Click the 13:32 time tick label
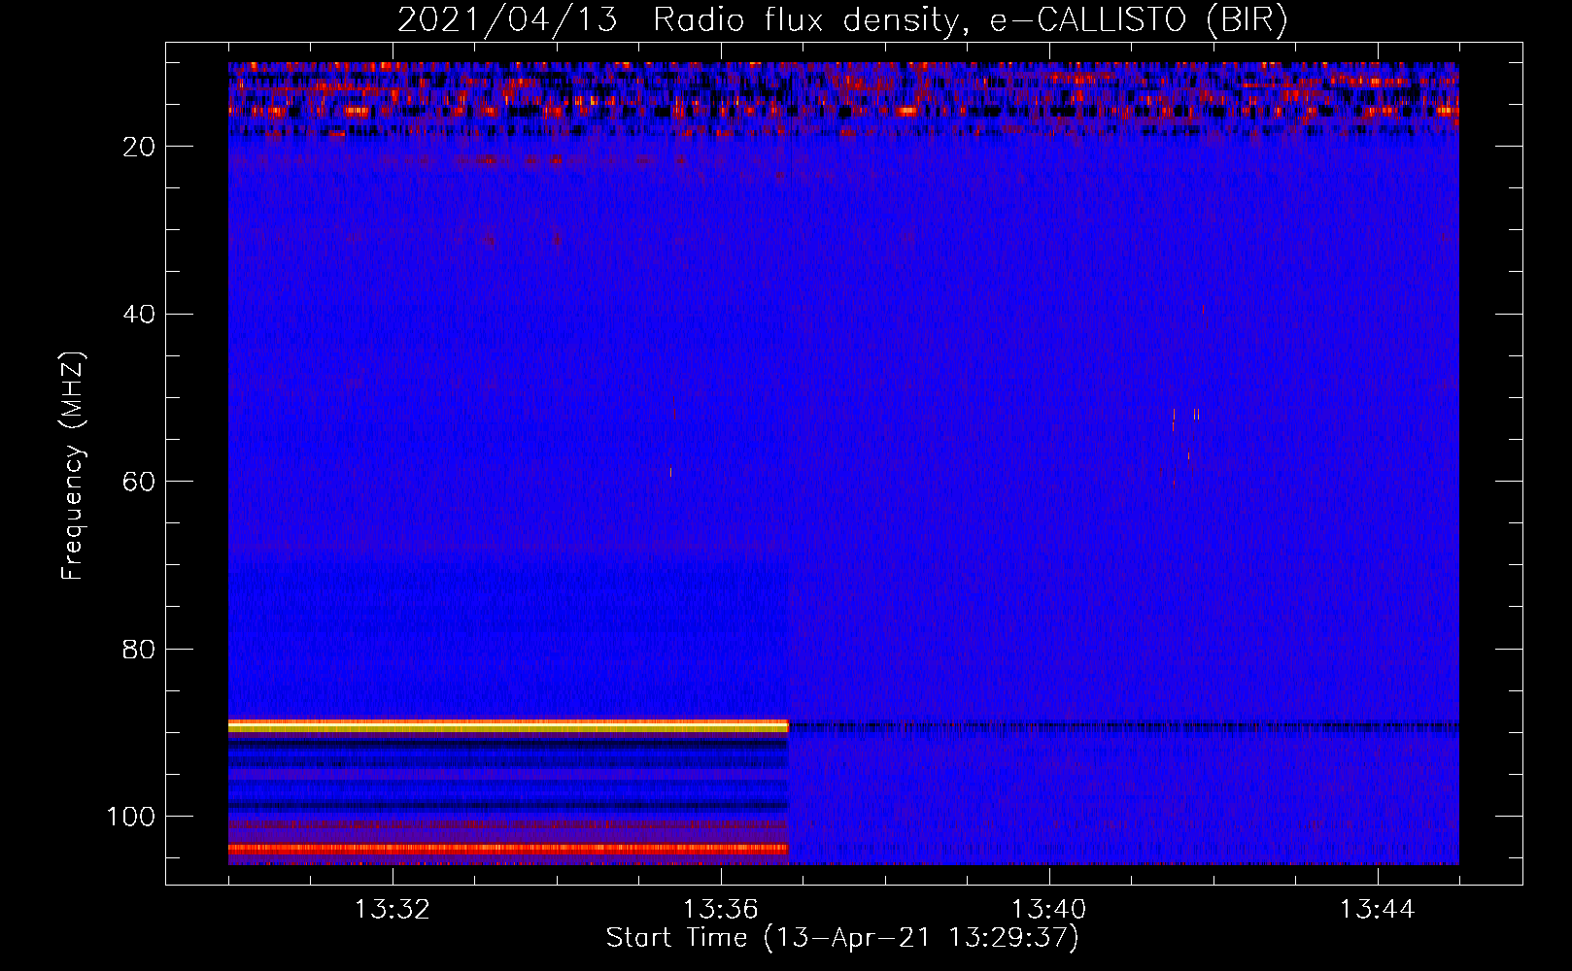Screen dimensions: 1572x971 [393, 910]
